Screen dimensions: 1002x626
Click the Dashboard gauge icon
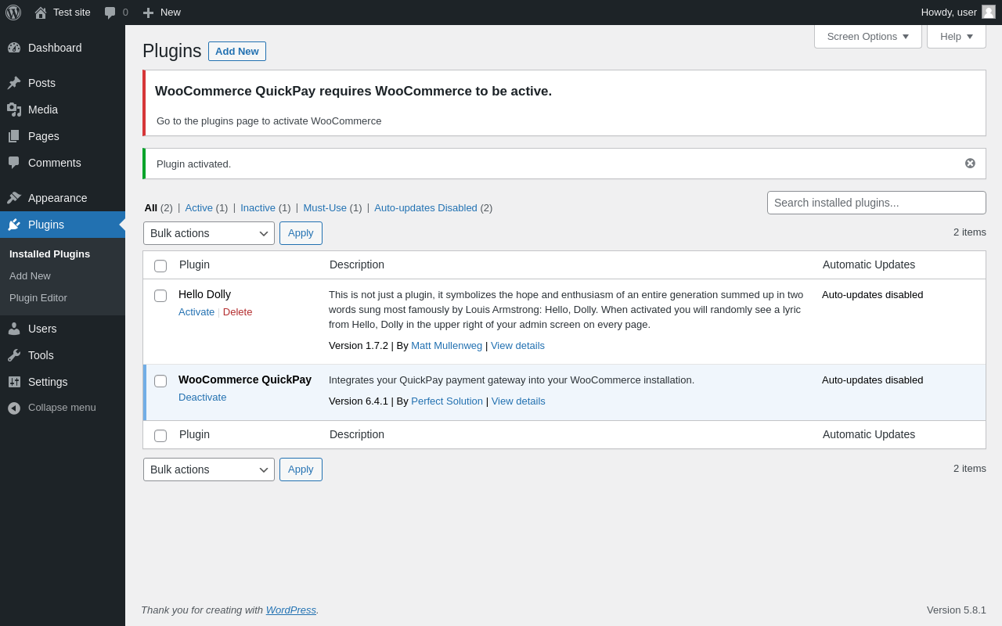click(x=14, y=48)
